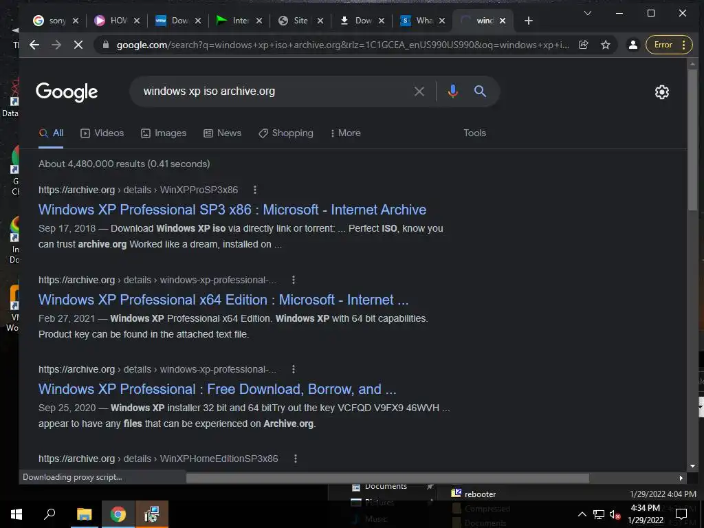Share this page from address bar
704x528 pixels.
point(583,45)
